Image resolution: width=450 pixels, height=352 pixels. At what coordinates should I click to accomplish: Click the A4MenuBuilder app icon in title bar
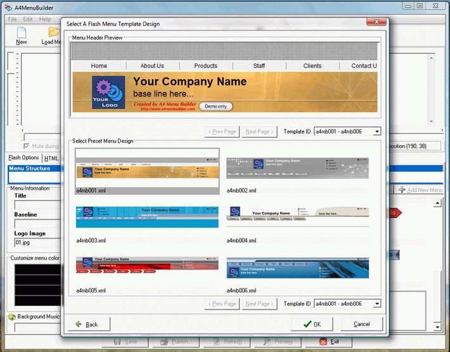(9, 8)
